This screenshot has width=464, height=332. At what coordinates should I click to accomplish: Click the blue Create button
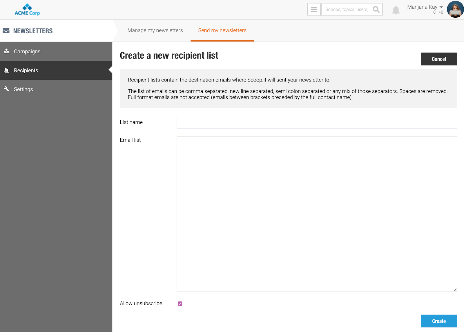[x=439, y=321]
